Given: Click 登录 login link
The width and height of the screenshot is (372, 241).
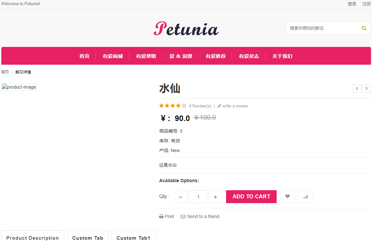Looking at the screenshot, I should [x=352, y=4].
